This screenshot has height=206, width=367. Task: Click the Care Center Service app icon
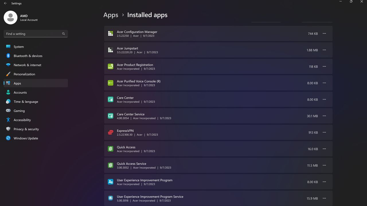click(110, 116)
